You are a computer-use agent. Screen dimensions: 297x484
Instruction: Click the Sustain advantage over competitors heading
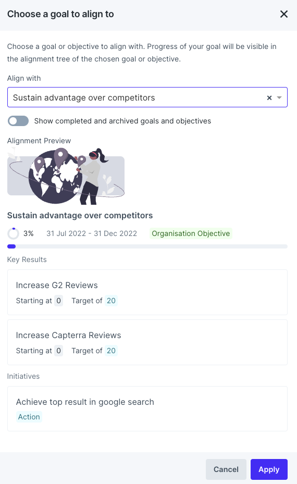[80, 216]
